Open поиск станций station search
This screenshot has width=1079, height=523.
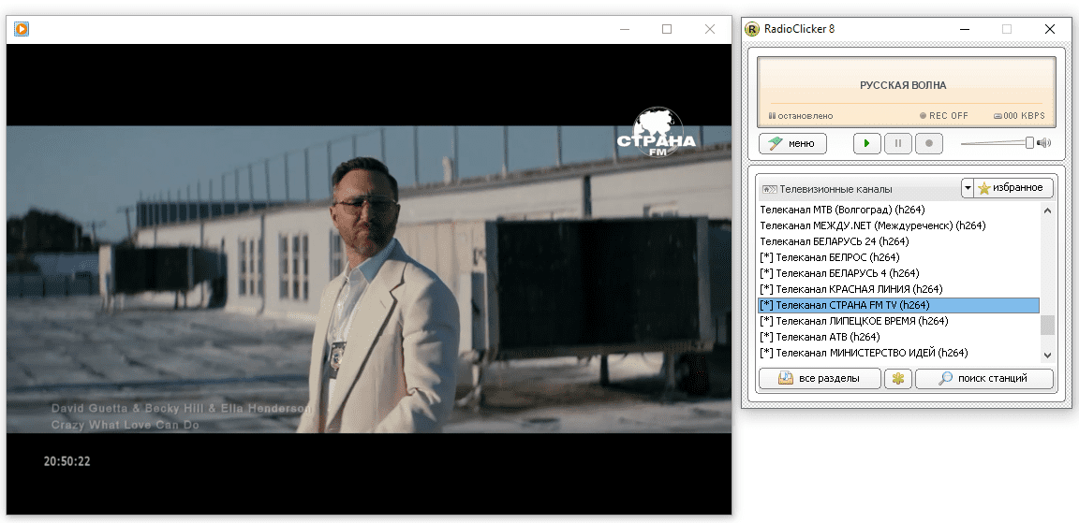pyautogui.click(x=984, y=379)
